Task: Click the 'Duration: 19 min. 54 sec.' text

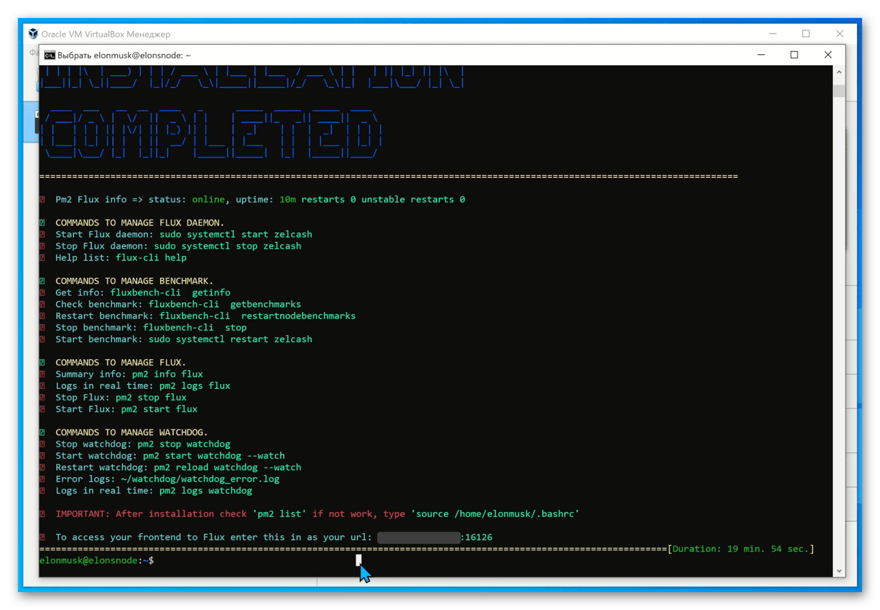Action: (x=741, y=549)
